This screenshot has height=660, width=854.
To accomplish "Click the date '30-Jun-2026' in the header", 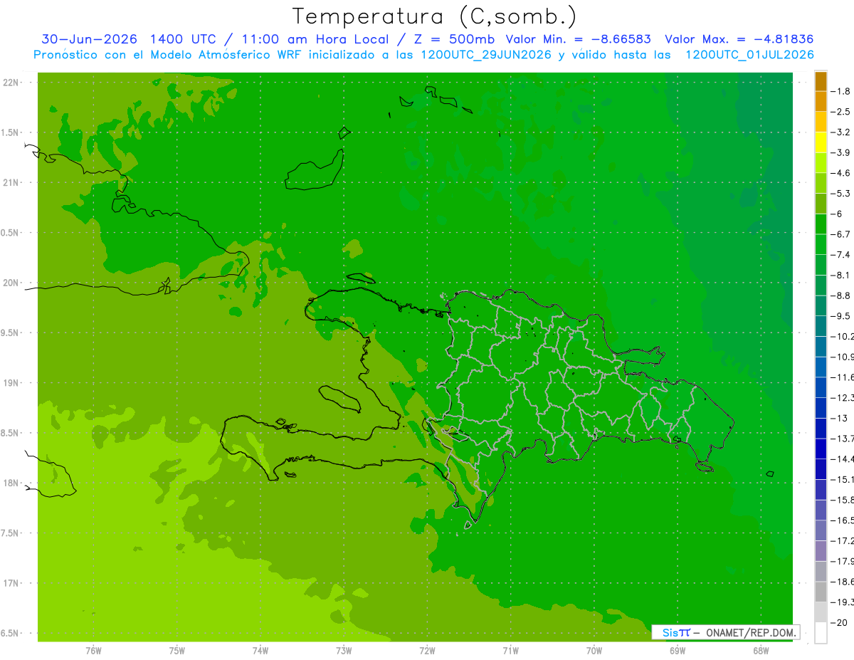I will click(88, 39).
